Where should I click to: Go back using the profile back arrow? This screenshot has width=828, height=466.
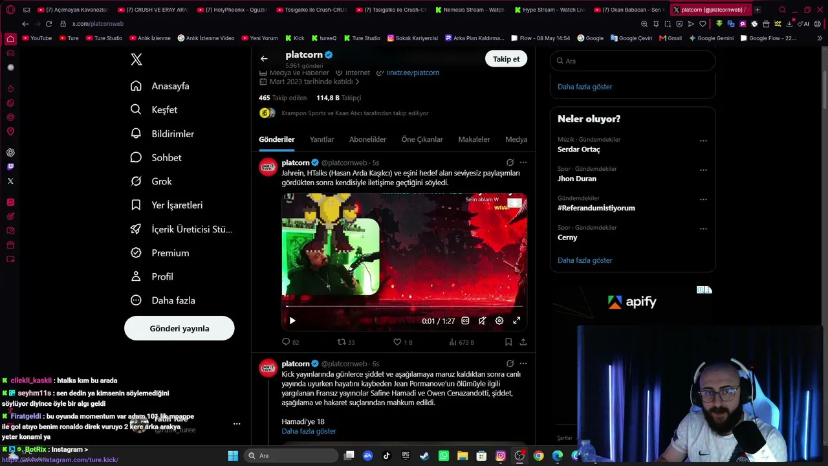pyautogui.click(x=264, y=59)
